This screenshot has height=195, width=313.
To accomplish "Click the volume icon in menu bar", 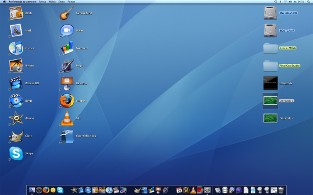I will 290,2.
